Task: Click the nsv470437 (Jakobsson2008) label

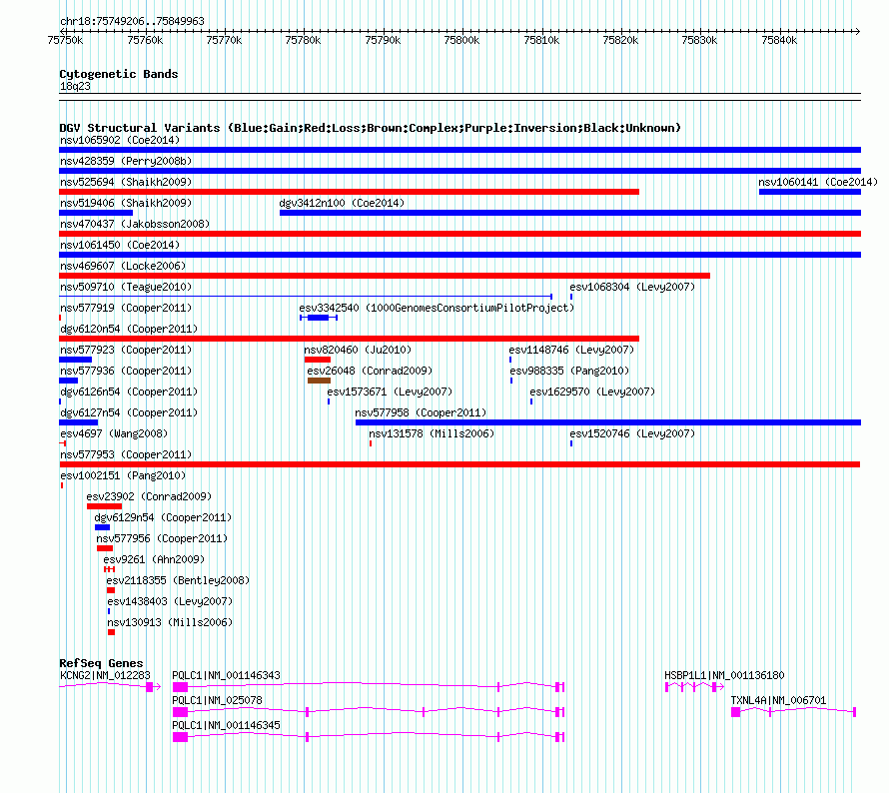Action: [x=135, y=224]
